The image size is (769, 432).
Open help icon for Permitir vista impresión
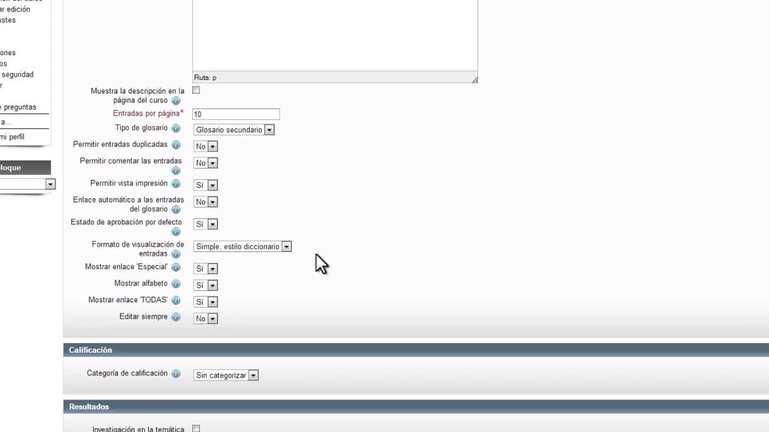[x=176, y=184]
